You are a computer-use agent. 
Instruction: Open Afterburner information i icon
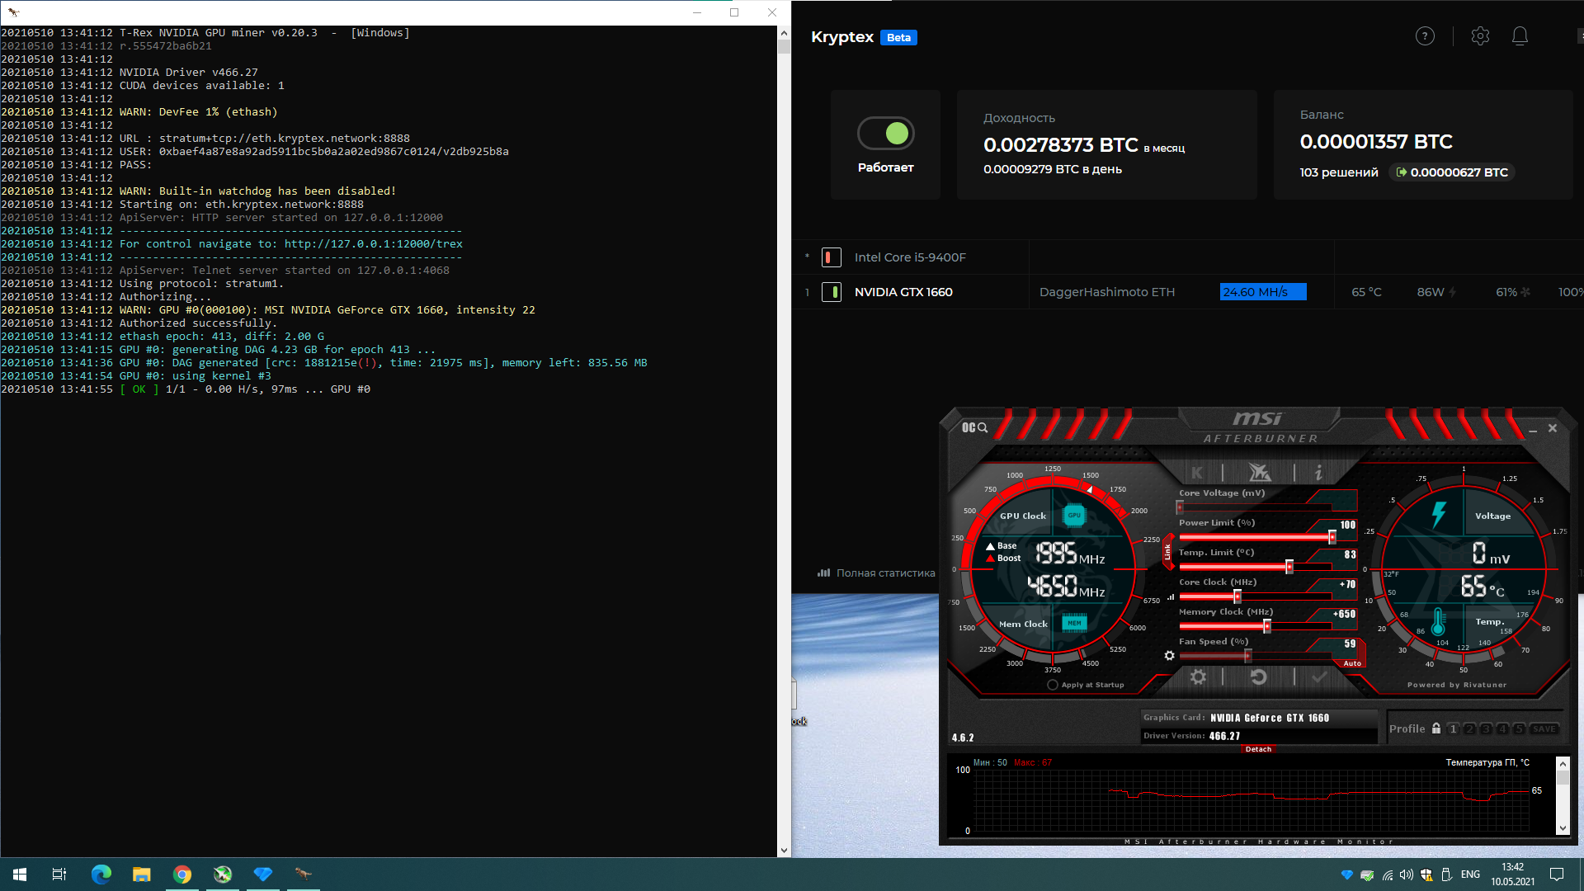(x=1318, y=473)
